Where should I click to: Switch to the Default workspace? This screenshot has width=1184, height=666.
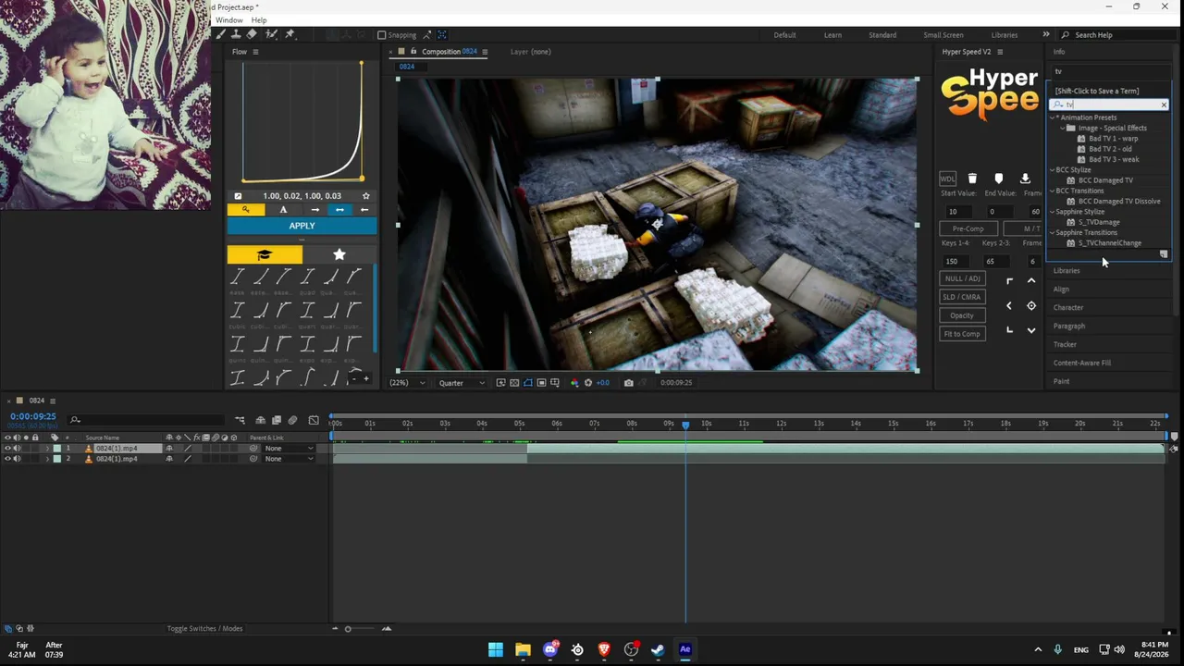coord(784,35)
